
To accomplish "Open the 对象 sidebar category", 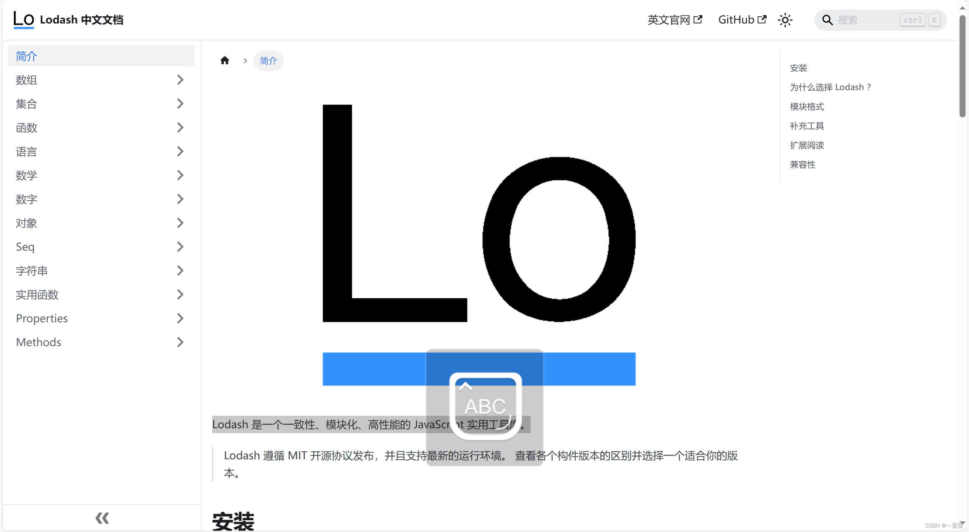I will pos(27,223).
